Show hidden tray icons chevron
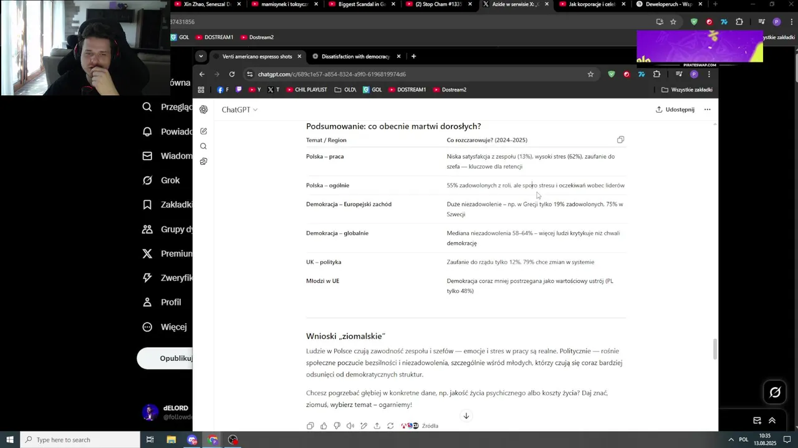The image size is (798, 448). click(x=731, y=440)
